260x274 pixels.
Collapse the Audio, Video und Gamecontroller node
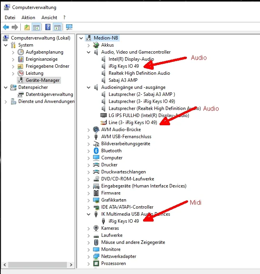(89, 52)
